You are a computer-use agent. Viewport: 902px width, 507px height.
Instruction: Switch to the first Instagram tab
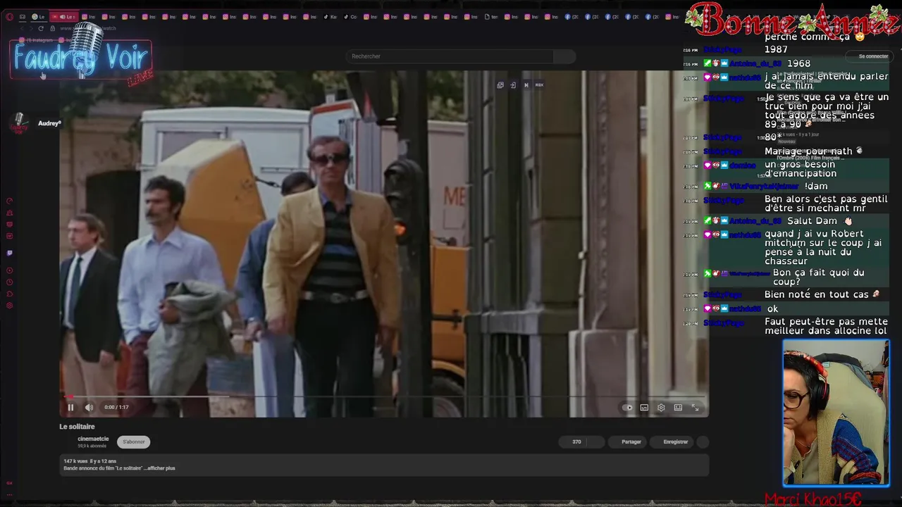point(88,17)
